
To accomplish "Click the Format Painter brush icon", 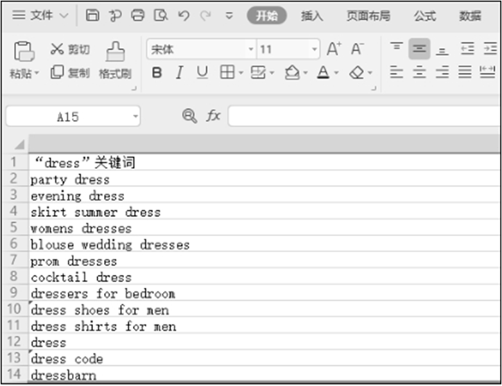I will click(x=115, y=51).
